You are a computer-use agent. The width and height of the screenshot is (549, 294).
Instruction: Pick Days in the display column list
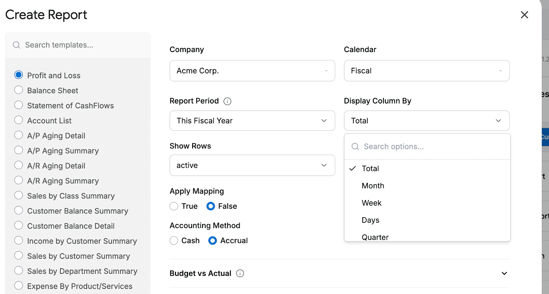point(371,220)
